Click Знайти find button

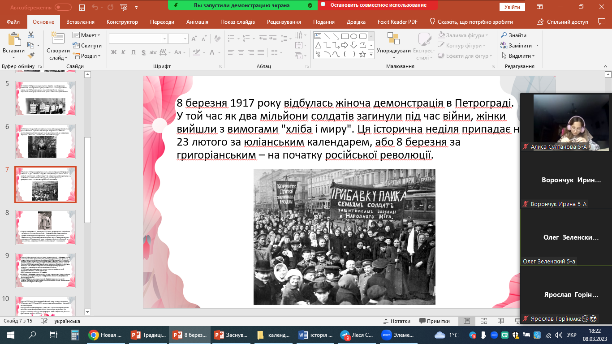tap(513, 35)
